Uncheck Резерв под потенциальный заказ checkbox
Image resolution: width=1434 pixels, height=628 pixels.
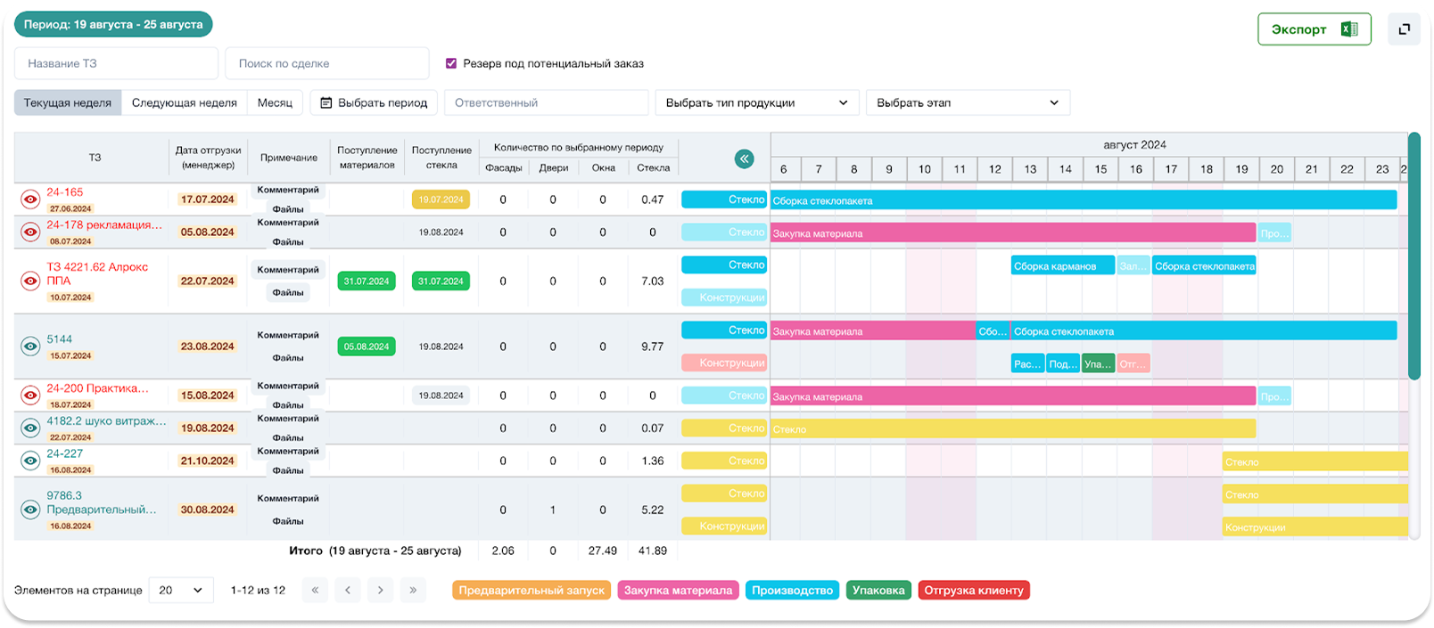coord(451,63)
